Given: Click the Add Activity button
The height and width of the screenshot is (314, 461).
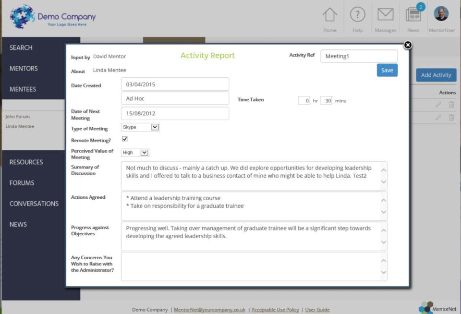Looking at the screenshot, I should pos(436,75).
